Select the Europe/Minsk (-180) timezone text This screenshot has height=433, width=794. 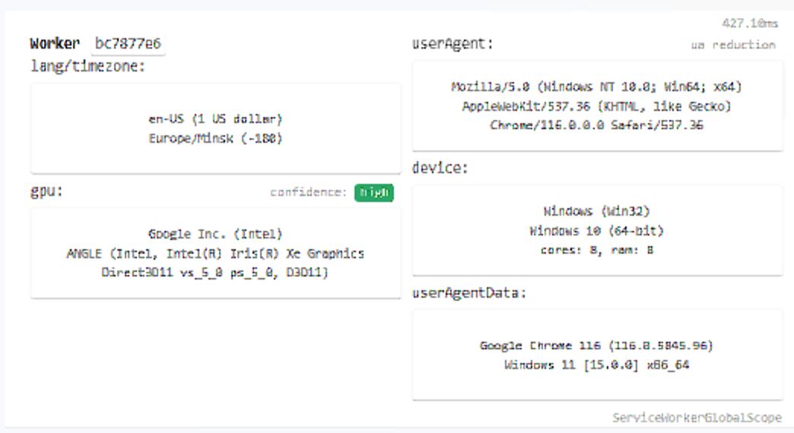coord(215,139)
